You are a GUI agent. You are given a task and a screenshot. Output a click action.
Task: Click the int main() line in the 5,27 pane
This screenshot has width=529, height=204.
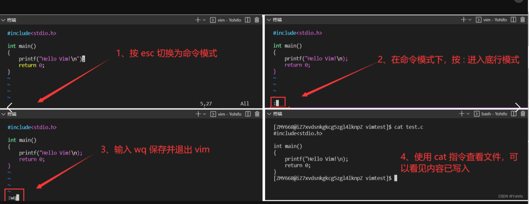point(22,46)
